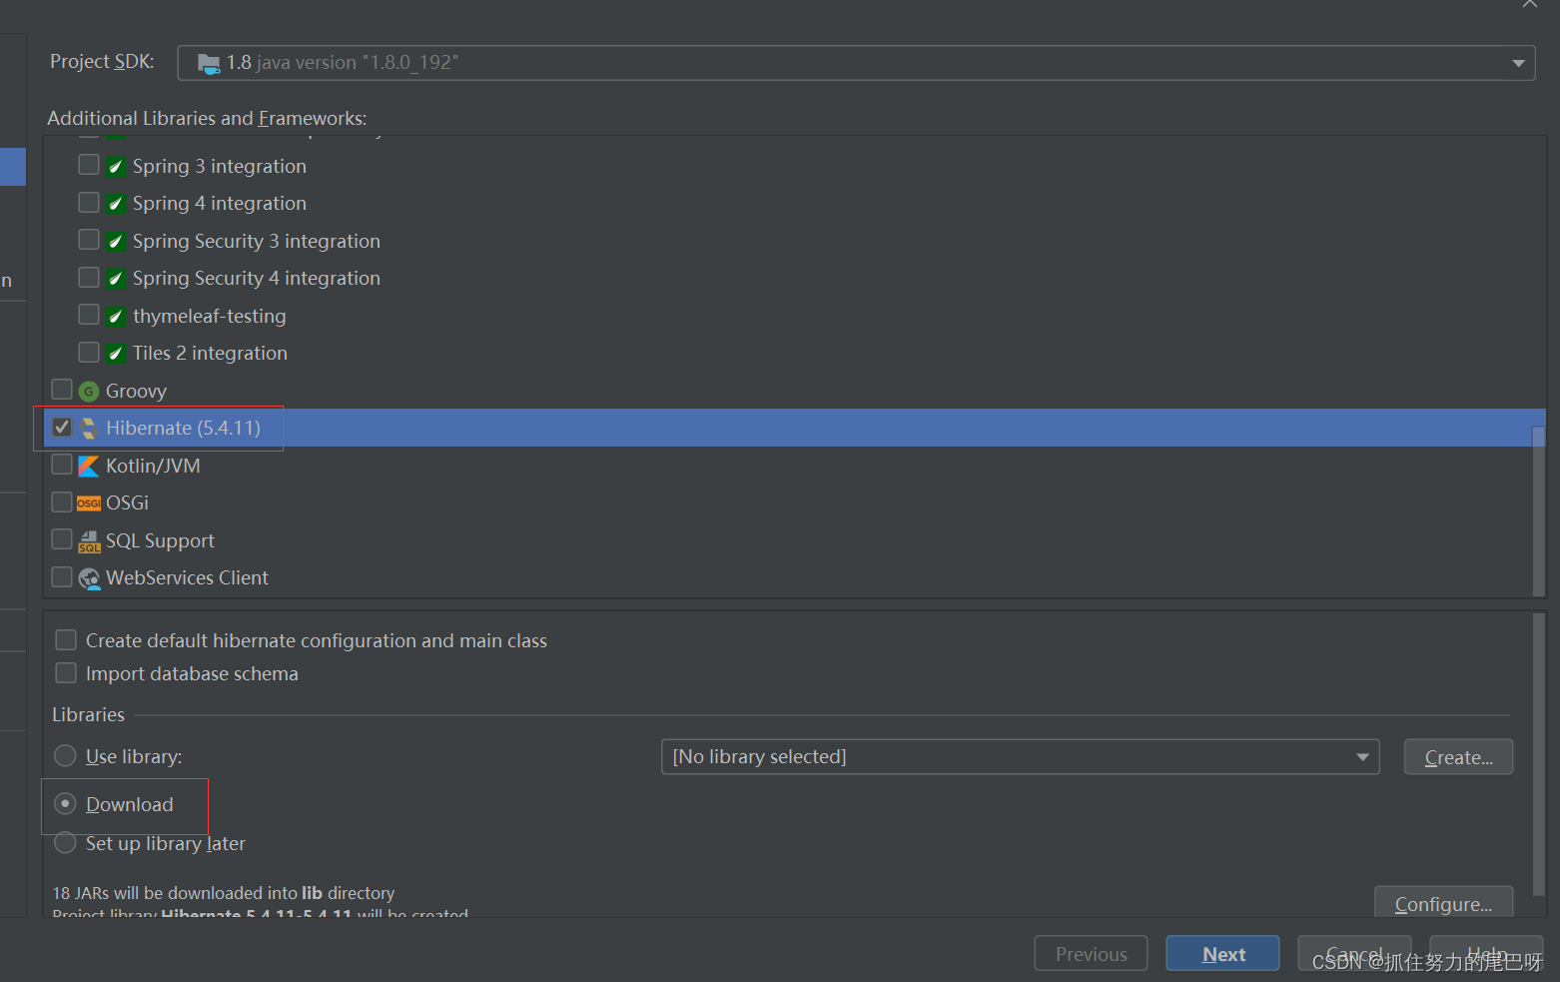Close the dialog with the X button
The width and height of the screenshot is (1560, 982).
[1529, 4]
